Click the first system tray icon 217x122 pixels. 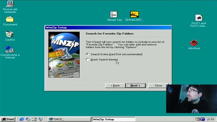tap(198, 119)
